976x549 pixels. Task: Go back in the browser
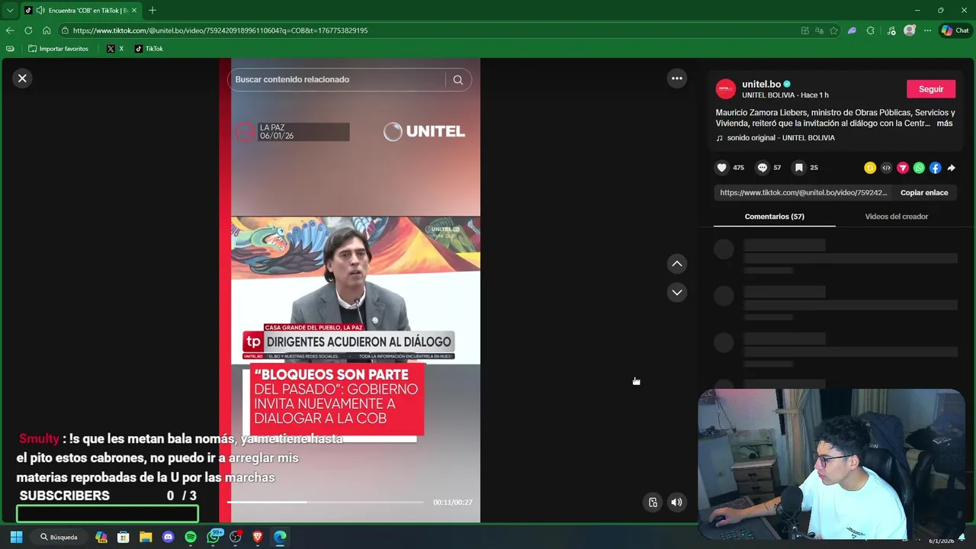pos(10,30)
